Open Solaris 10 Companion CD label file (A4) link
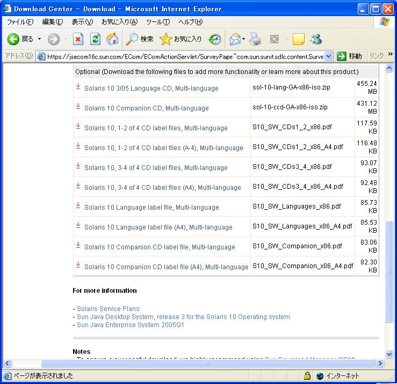This screenshot has width=397, height=384. click(167, 267)
